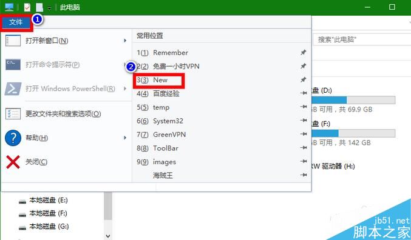Image resolution: width=411 pixels, height=240 pixels.
Task: Select 本地磁盘 (G:) in navigation tree
Action: tap(49, 227)
